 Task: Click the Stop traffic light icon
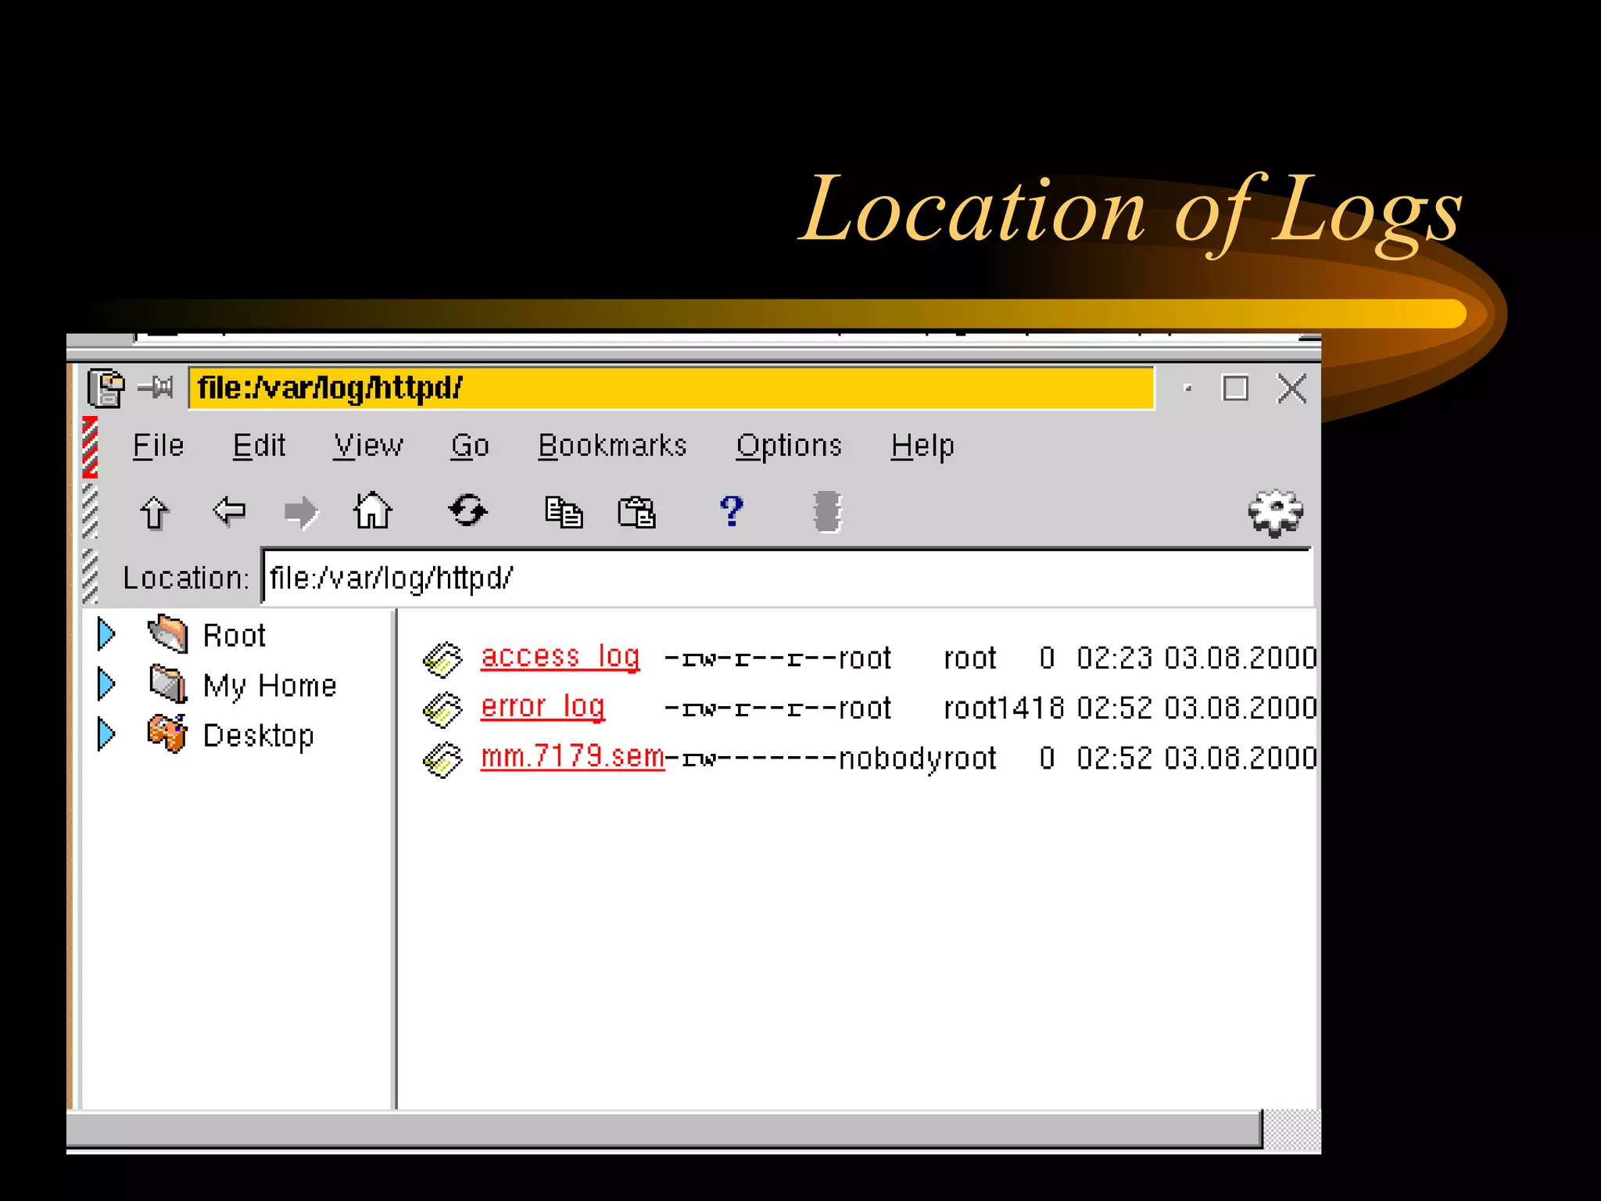pyautogui.click(x=827, y=512)
